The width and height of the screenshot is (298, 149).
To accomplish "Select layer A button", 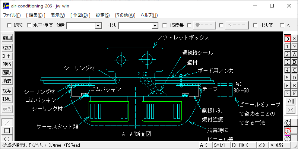I will tap(294, 54).
